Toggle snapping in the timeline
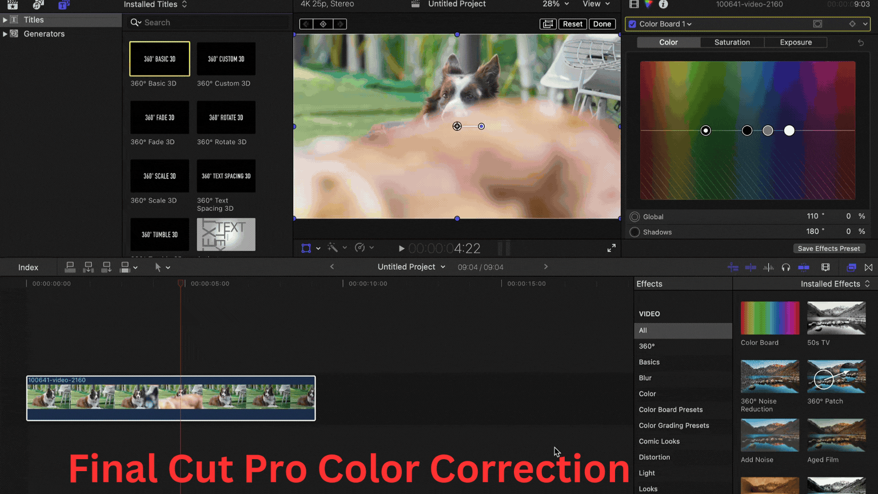The width and height of the screenshot is (878, 494). pos(804,267)
